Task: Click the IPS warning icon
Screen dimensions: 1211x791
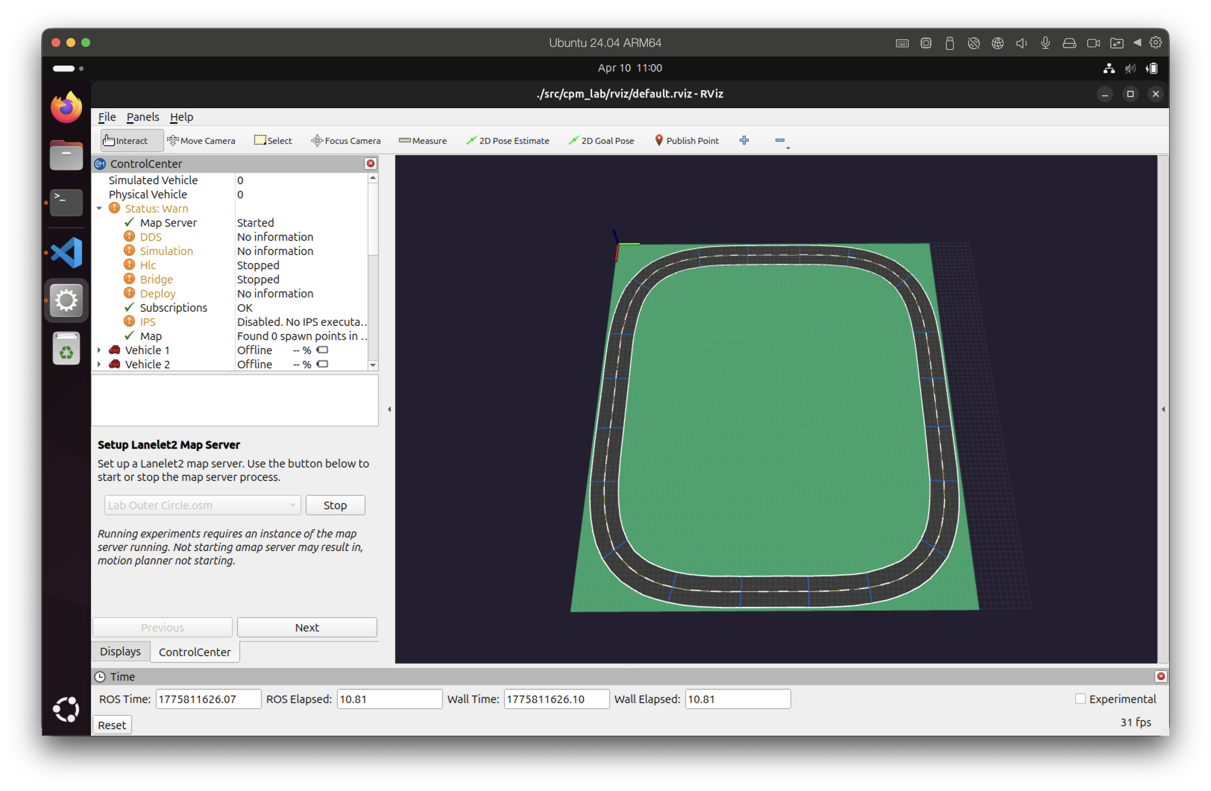Action: click(x=129, y=321)
